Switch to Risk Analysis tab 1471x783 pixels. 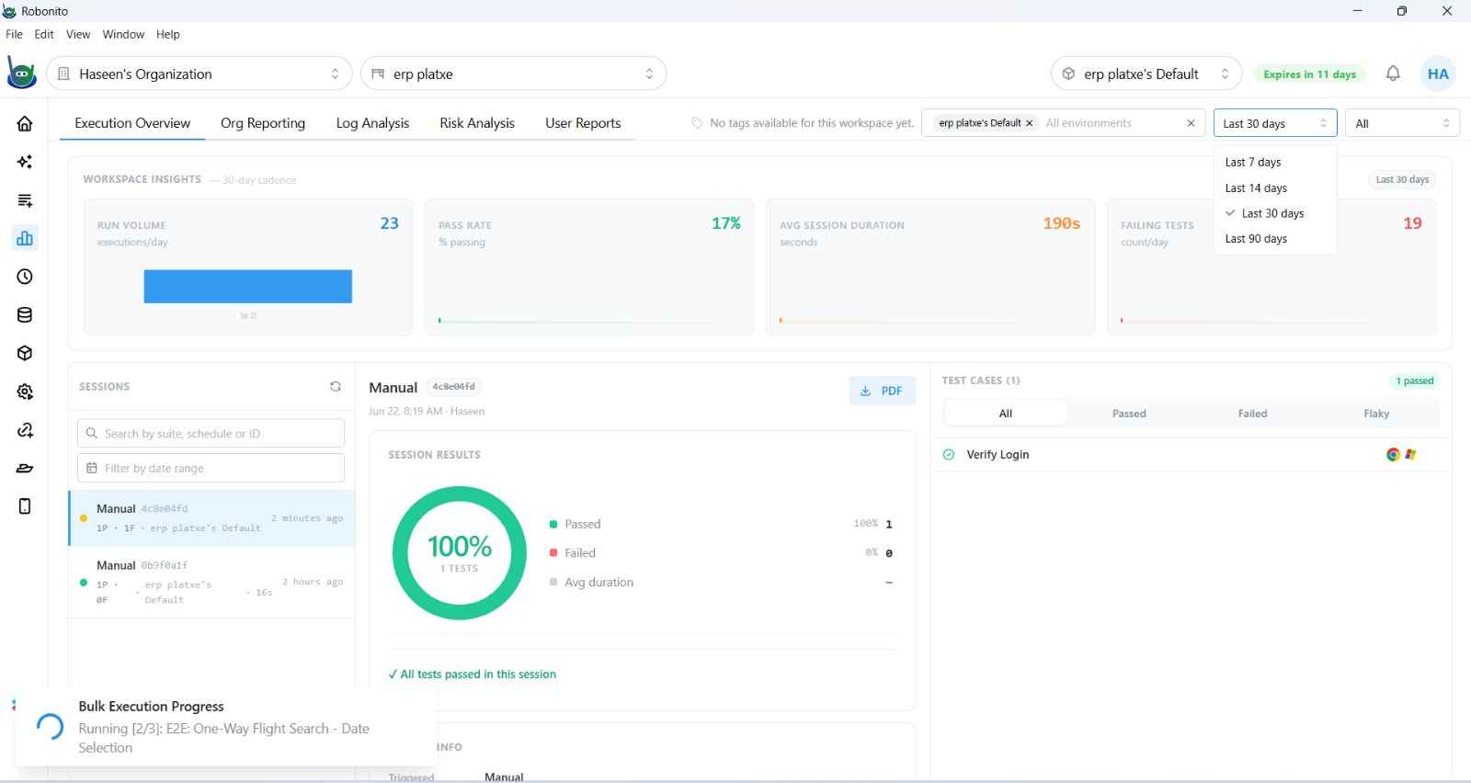pos(477,123)
